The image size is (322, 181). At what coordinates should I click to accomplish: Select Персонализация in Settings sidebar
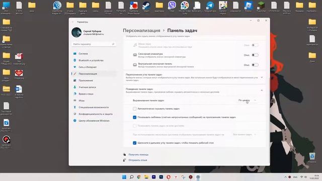point(94,74)
